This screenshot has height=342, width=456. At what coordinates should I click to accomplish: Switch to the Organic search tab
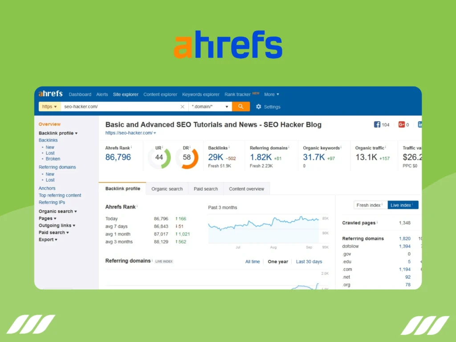(167, 188)
